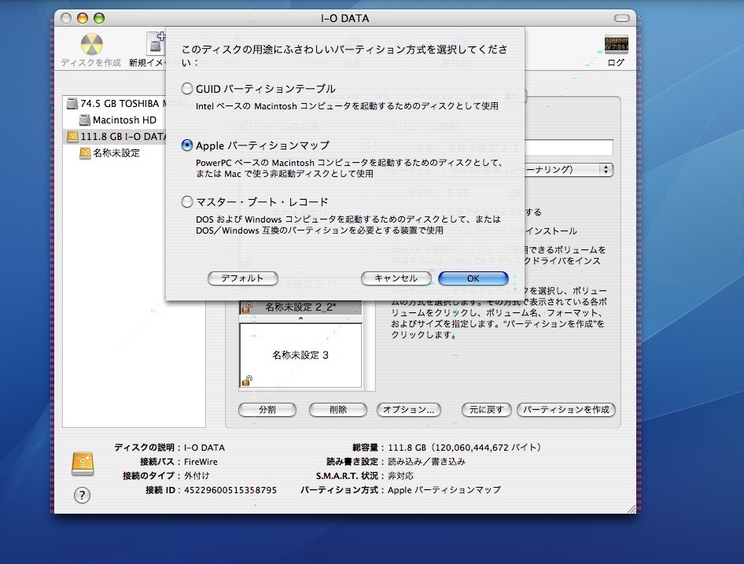
Task: Choose GUID パーティションテーブル radio button
Action: click(187, 89)
